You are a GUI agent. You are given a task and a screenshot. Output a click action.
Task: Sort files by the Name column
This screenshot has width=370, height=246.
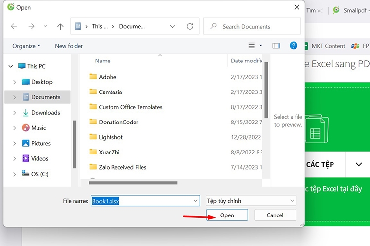pos(103,61)
